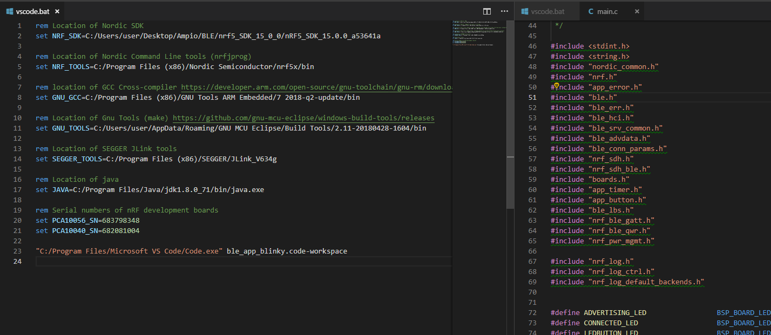Click #include "nrf_ble_qwr.h" line
Image resolution: width=771 pixels, height=335 pixels.
point(601,230)
